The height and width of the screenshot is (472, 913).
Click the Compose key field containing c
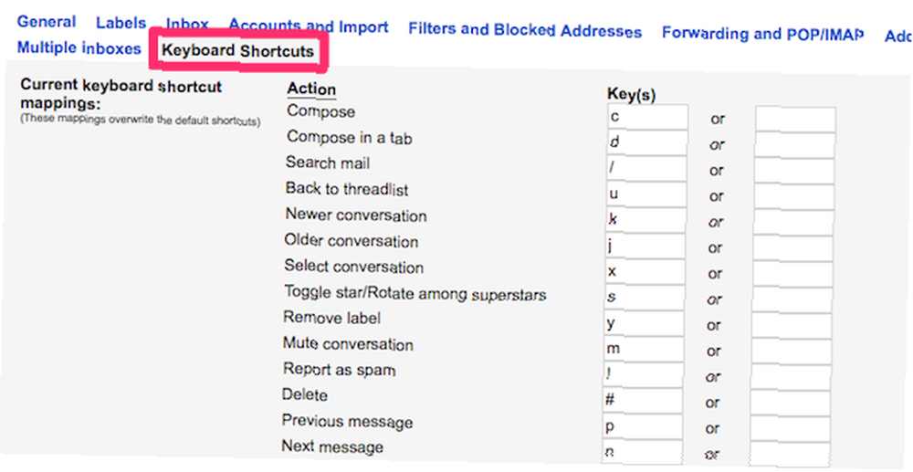click(x=647, y=117)
